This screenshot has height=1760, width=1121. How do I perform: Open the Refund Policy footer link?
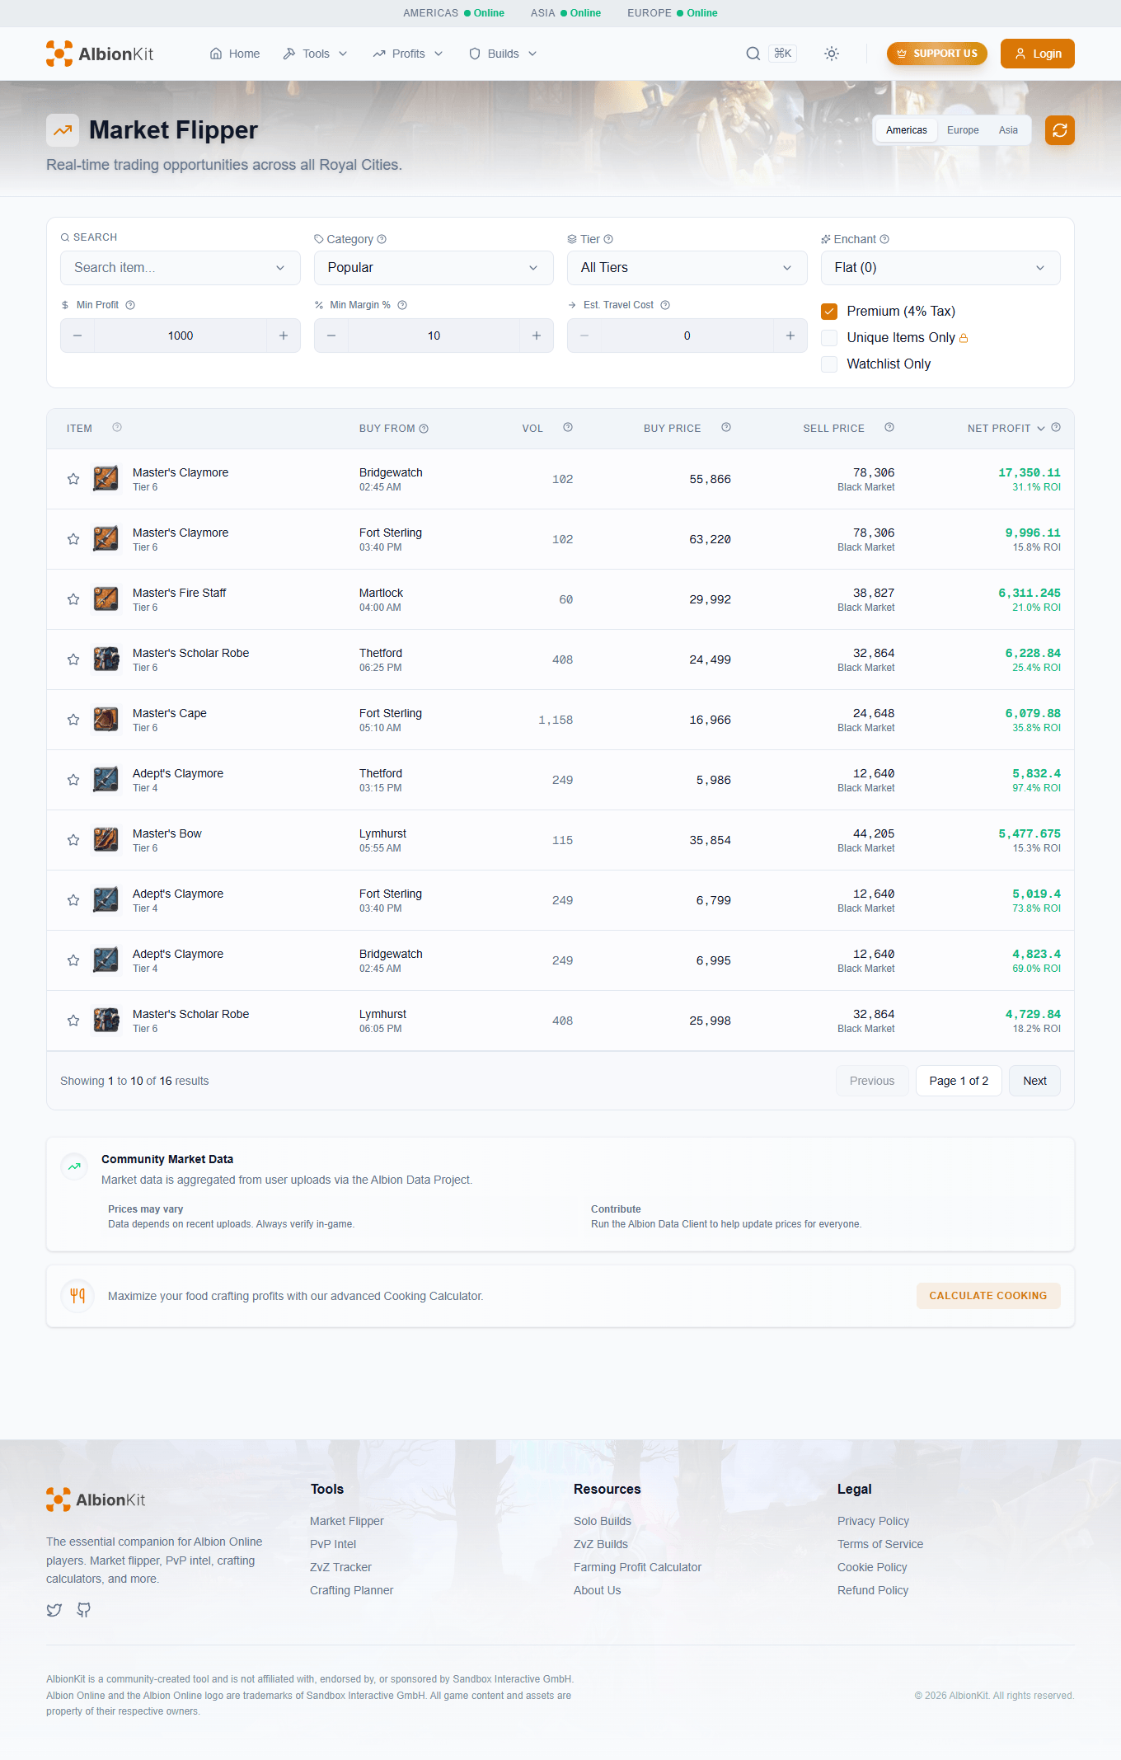coord(873,1590)
